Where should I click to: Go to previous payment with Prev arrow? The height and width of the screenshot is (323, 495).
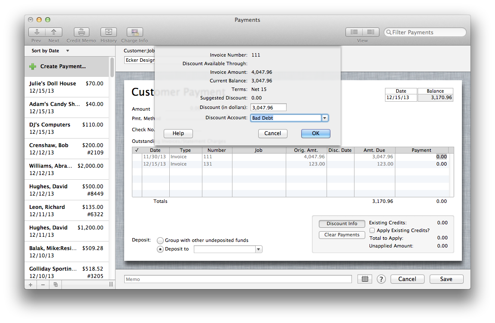point(37,32)
